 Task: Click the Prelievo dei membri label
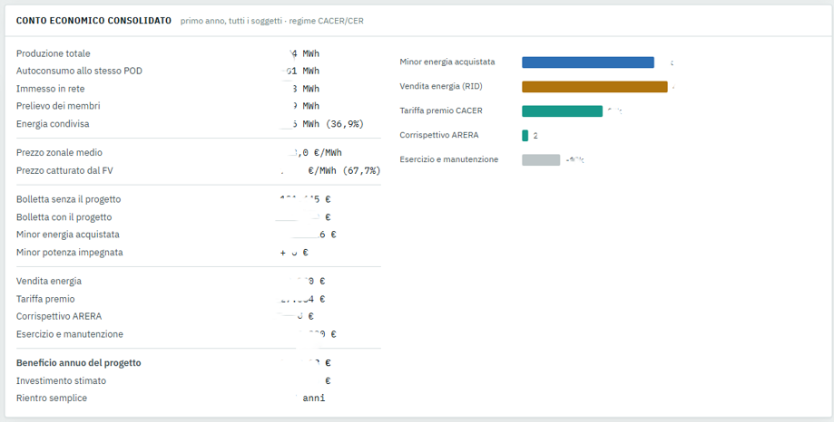58,106
